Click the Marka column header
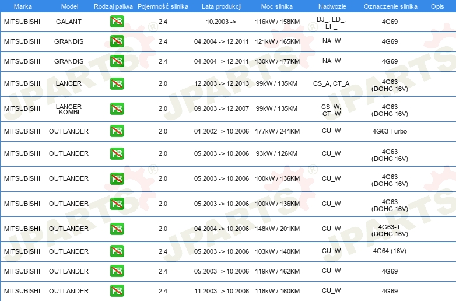 click(x=23, y=6)
